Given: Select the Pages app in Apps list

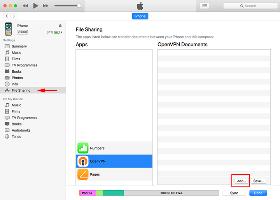Looking at the screenshot, I should 114,174.
